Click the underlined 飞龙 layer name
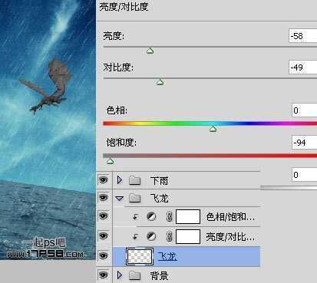This screenshot has width=317, height=283. coord(167,256)
